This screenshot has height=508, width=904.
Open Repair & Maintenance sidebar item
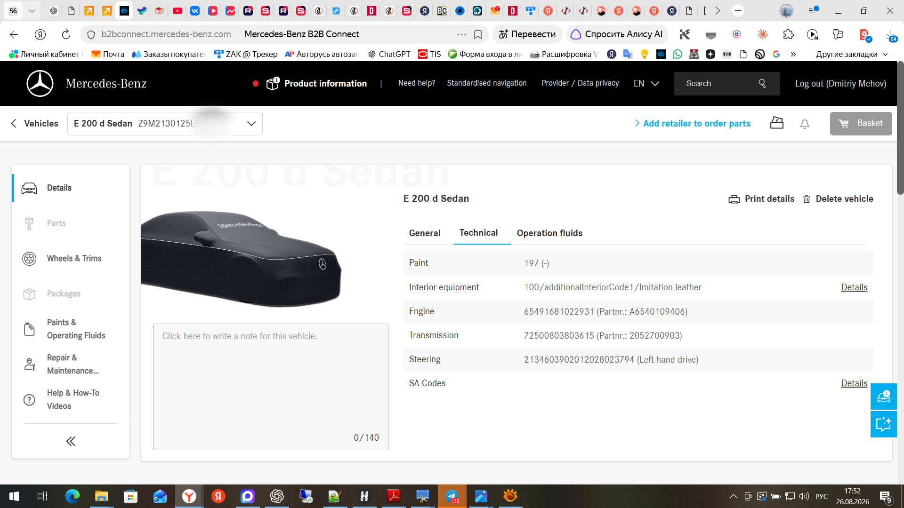click(71, 364)
